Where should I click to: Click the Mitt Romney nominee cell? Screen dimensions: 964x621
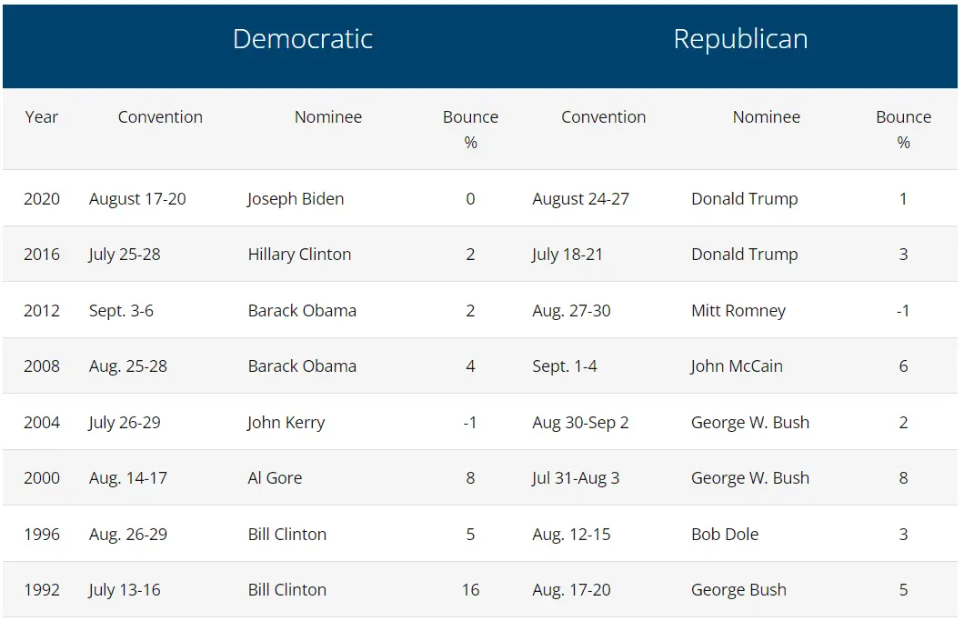pos(738,311)
